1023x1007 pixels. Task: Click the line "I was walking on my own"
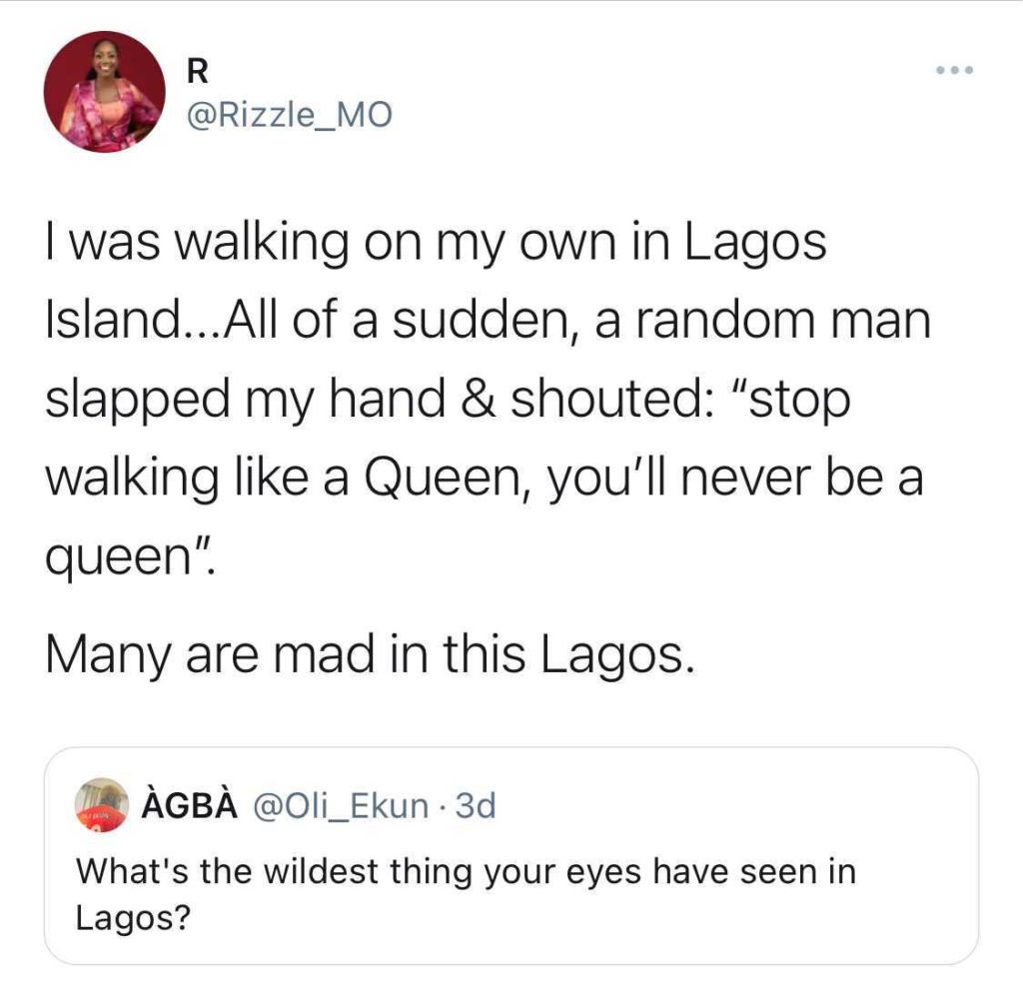[x=438, y=244]
